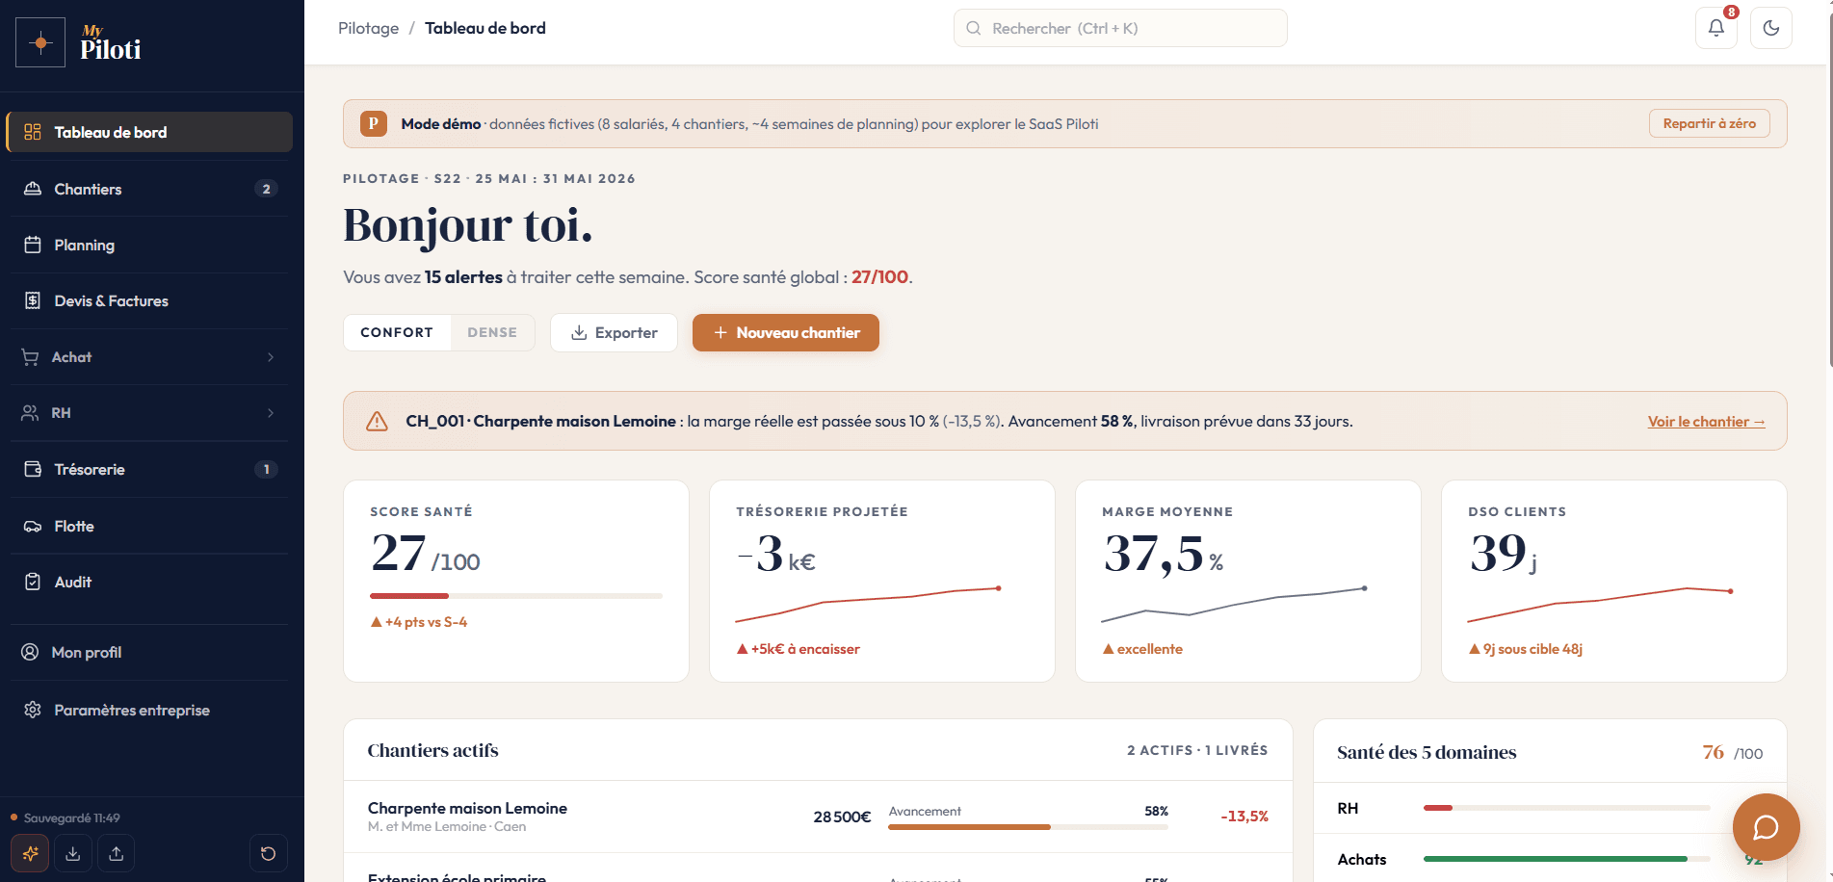Click the Achat shopping cart icon
Screen dimensions: 1833x882
coord(30,357)
